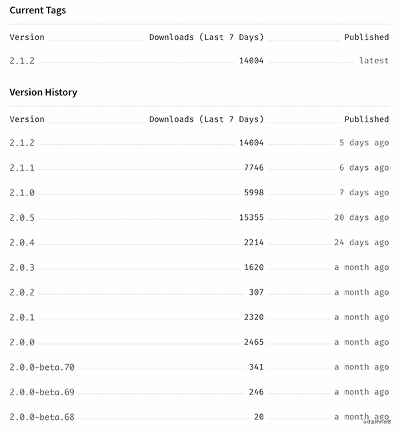Select version 2.1.0 from the history
400x432 pixels.
click(x=22, y=193)
